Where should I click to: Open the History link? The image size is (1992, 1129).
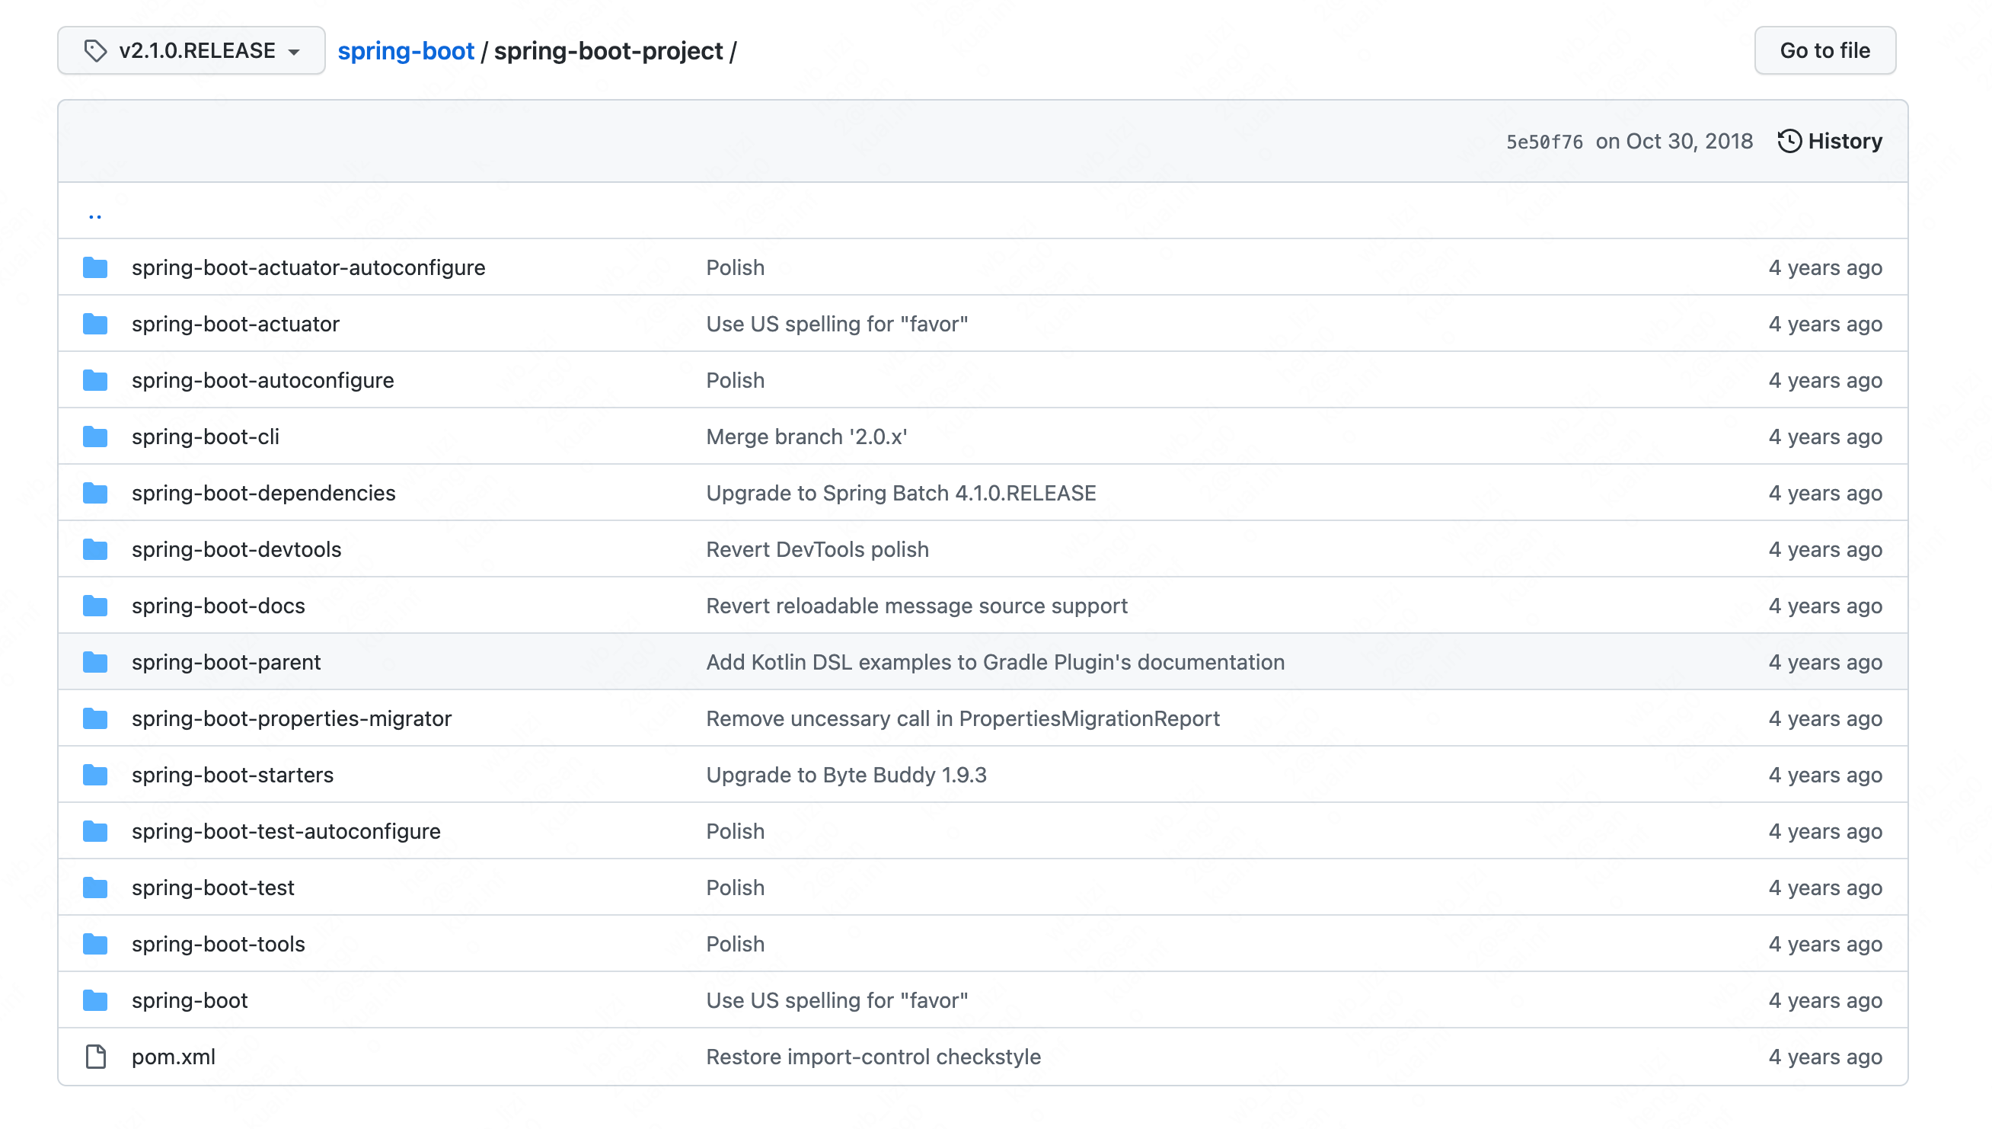pos(1829,141)
